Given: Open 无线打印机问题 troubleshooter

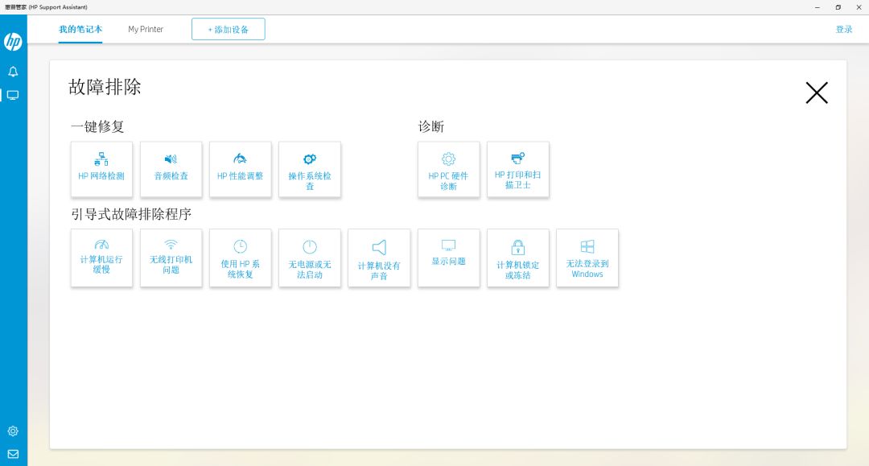Looking at the screenshot, I should [x=171, y=258].
